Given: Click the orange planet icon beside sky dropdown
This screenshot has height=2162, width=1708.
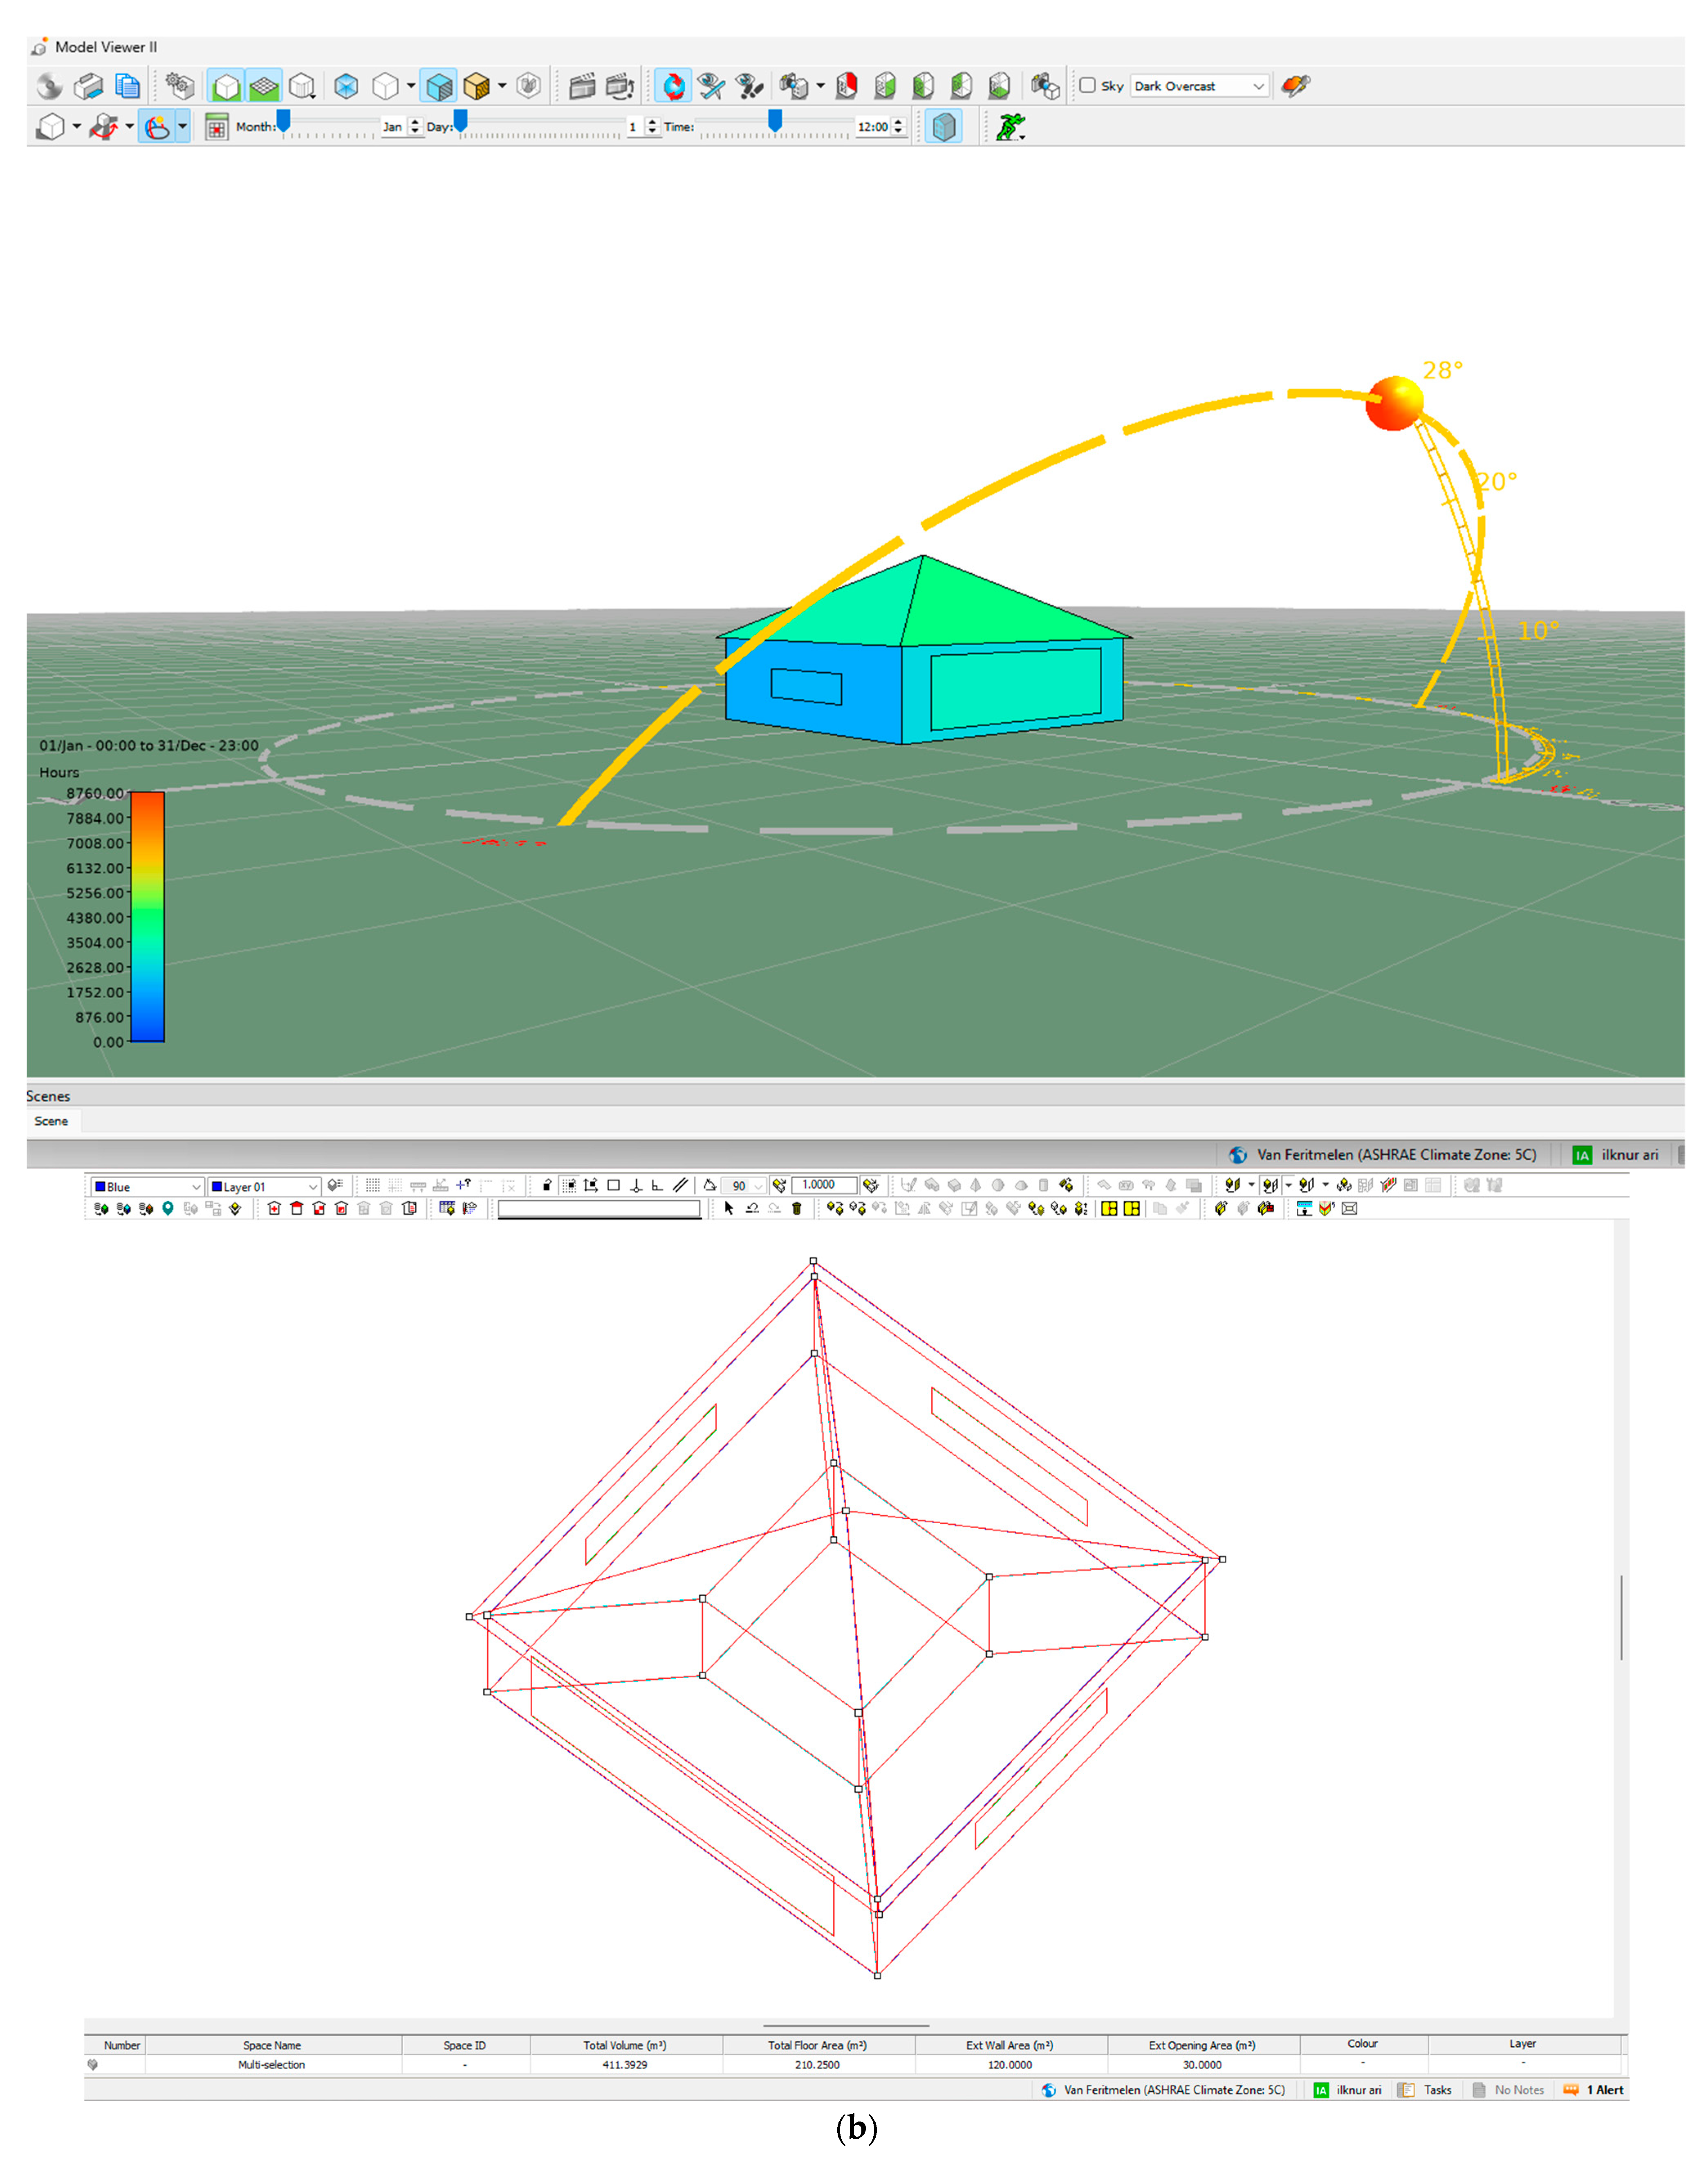Looking at the screenshot, I should tap(1295, 86).
